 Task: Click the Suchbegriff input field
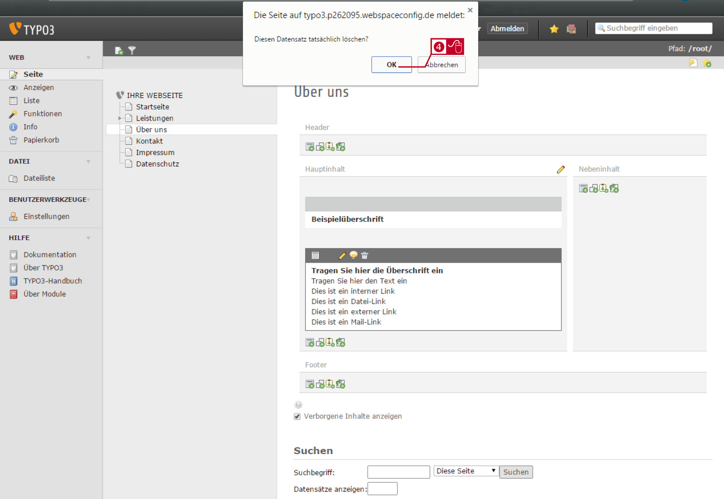pyautogui.click(x=399, y=472)
